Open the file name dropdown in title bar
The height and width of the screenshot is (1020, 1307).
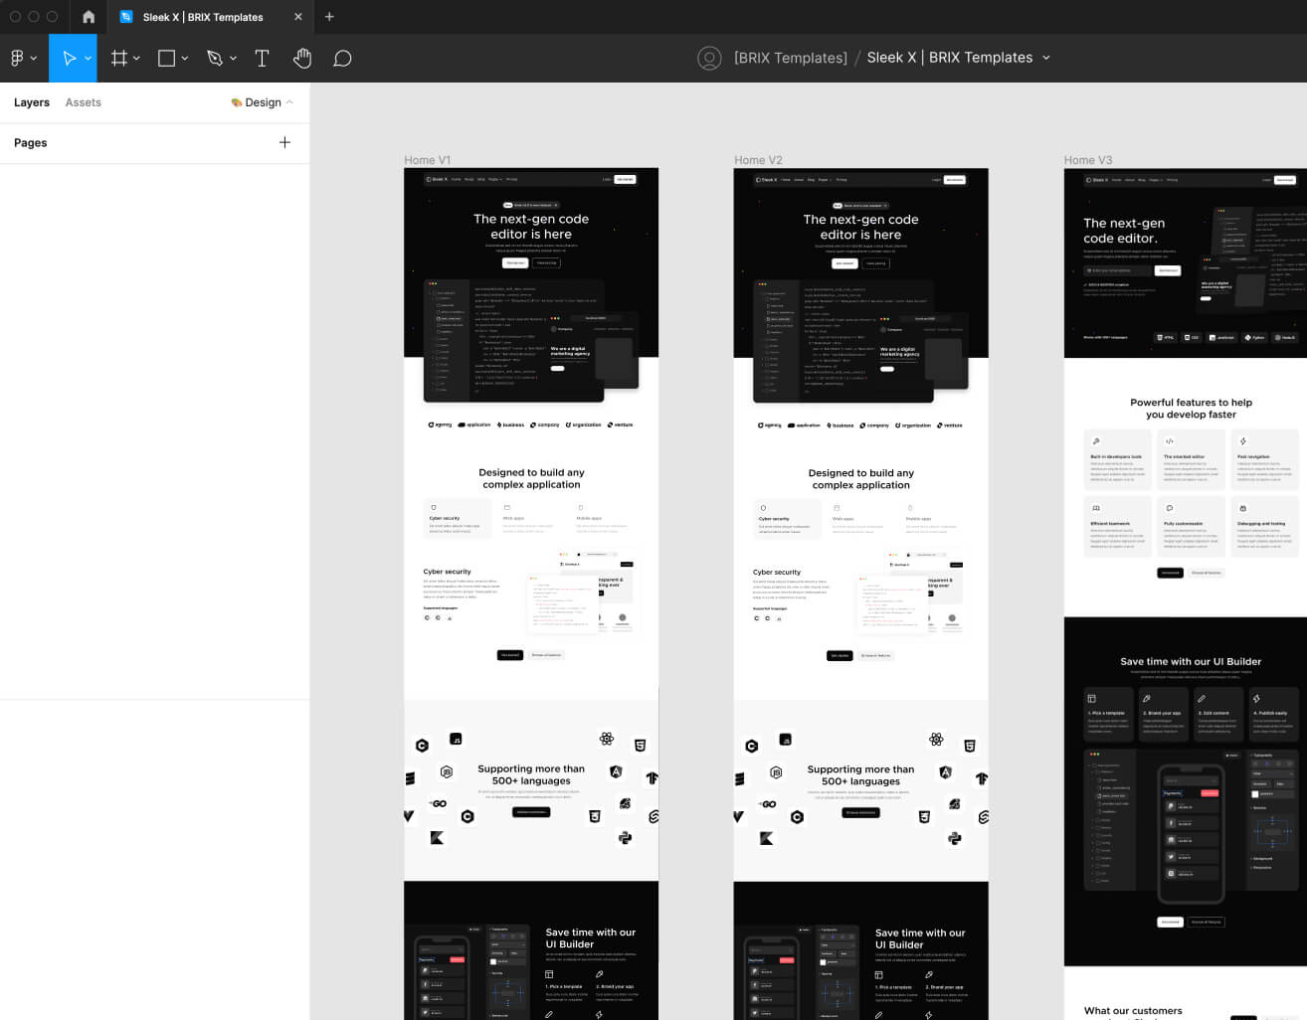(1046, 58)
